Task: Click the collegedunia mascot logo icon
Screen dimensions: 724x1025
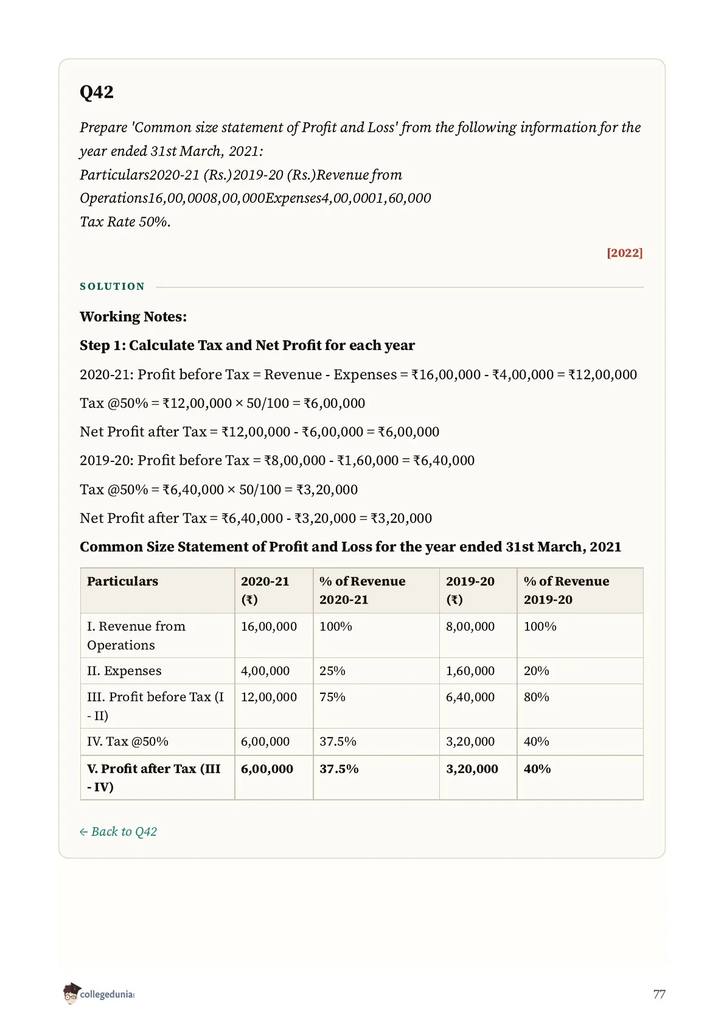Action: tap(71, 993)
